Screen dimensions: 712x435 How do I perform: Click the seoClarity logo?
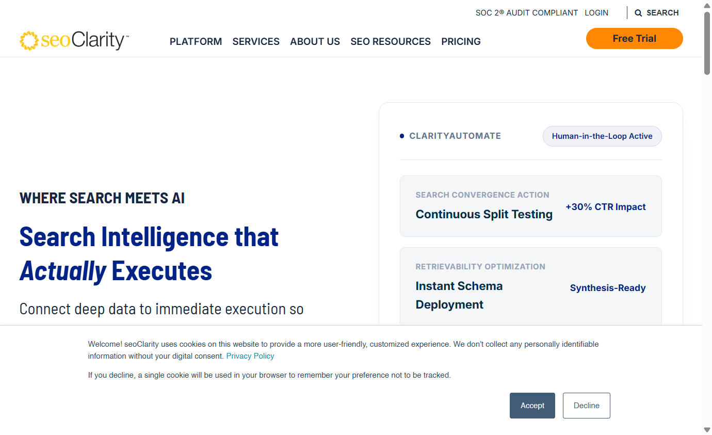(74, 40)
